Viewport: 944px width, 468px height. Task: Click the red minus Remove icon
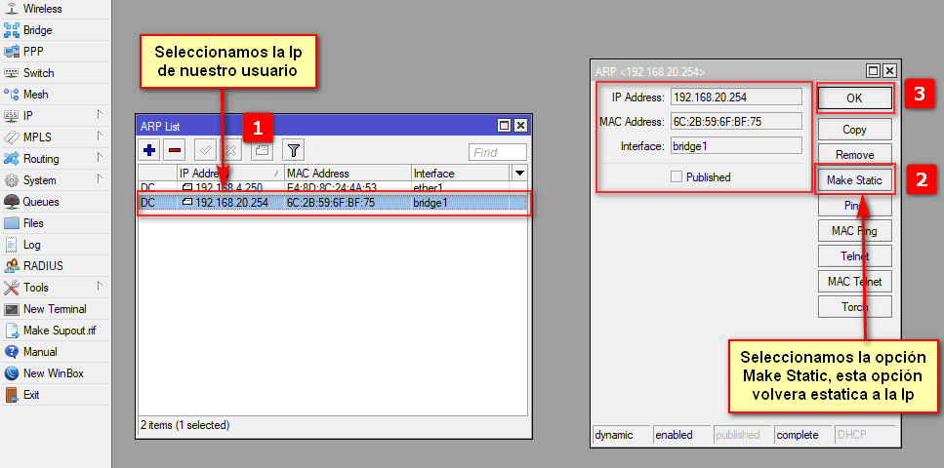tap(175, 150)
